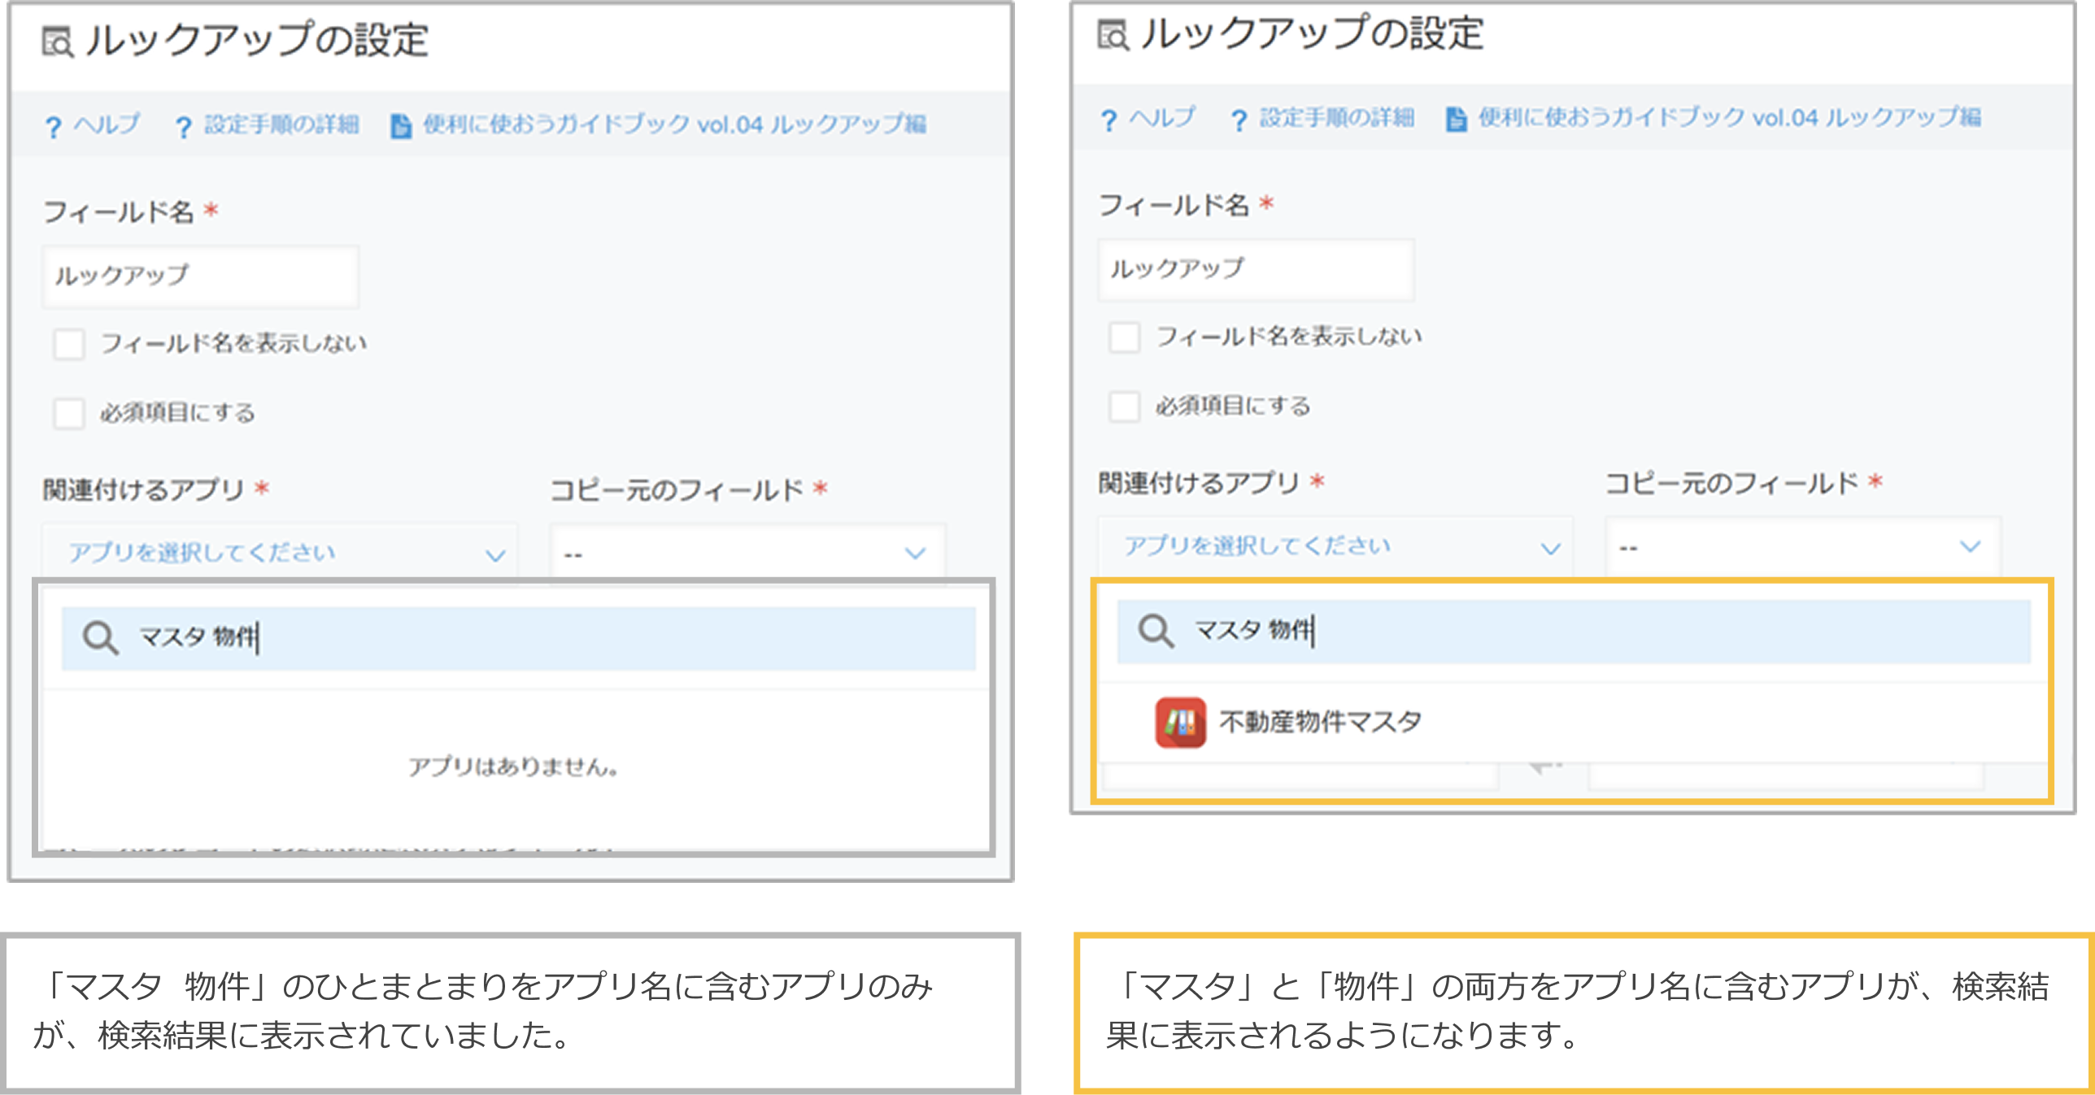
Task: Click ヘルプ question mark icon in left panel
Action: 54,127
